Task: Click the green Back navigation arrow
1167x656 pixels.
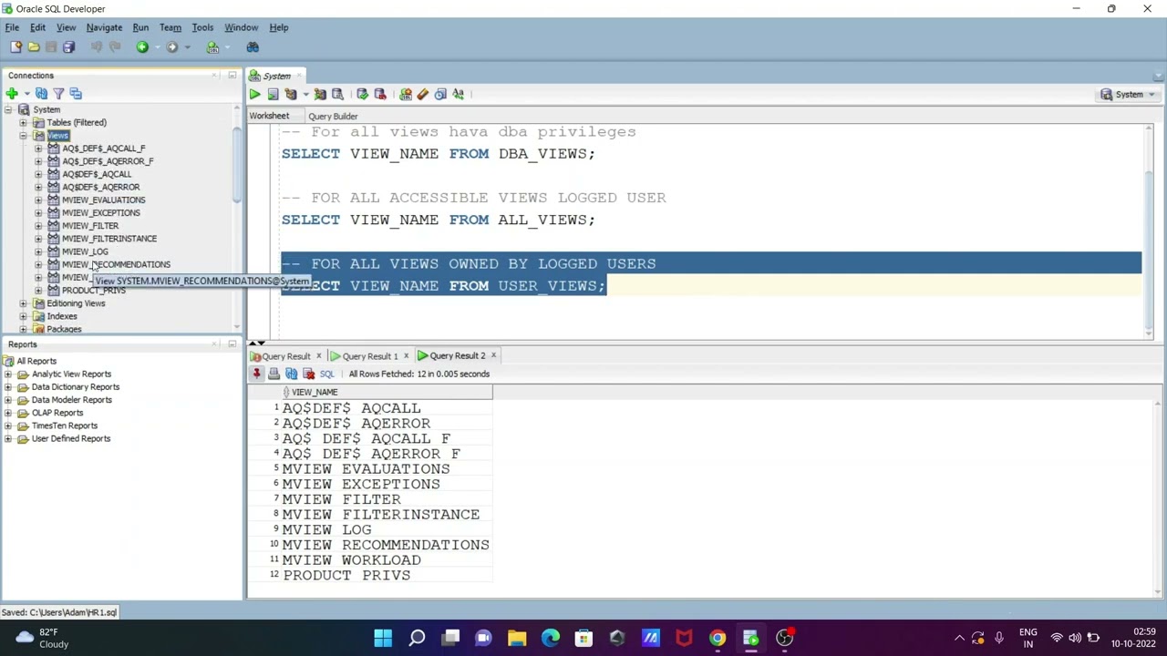Action: pos(142,47)
